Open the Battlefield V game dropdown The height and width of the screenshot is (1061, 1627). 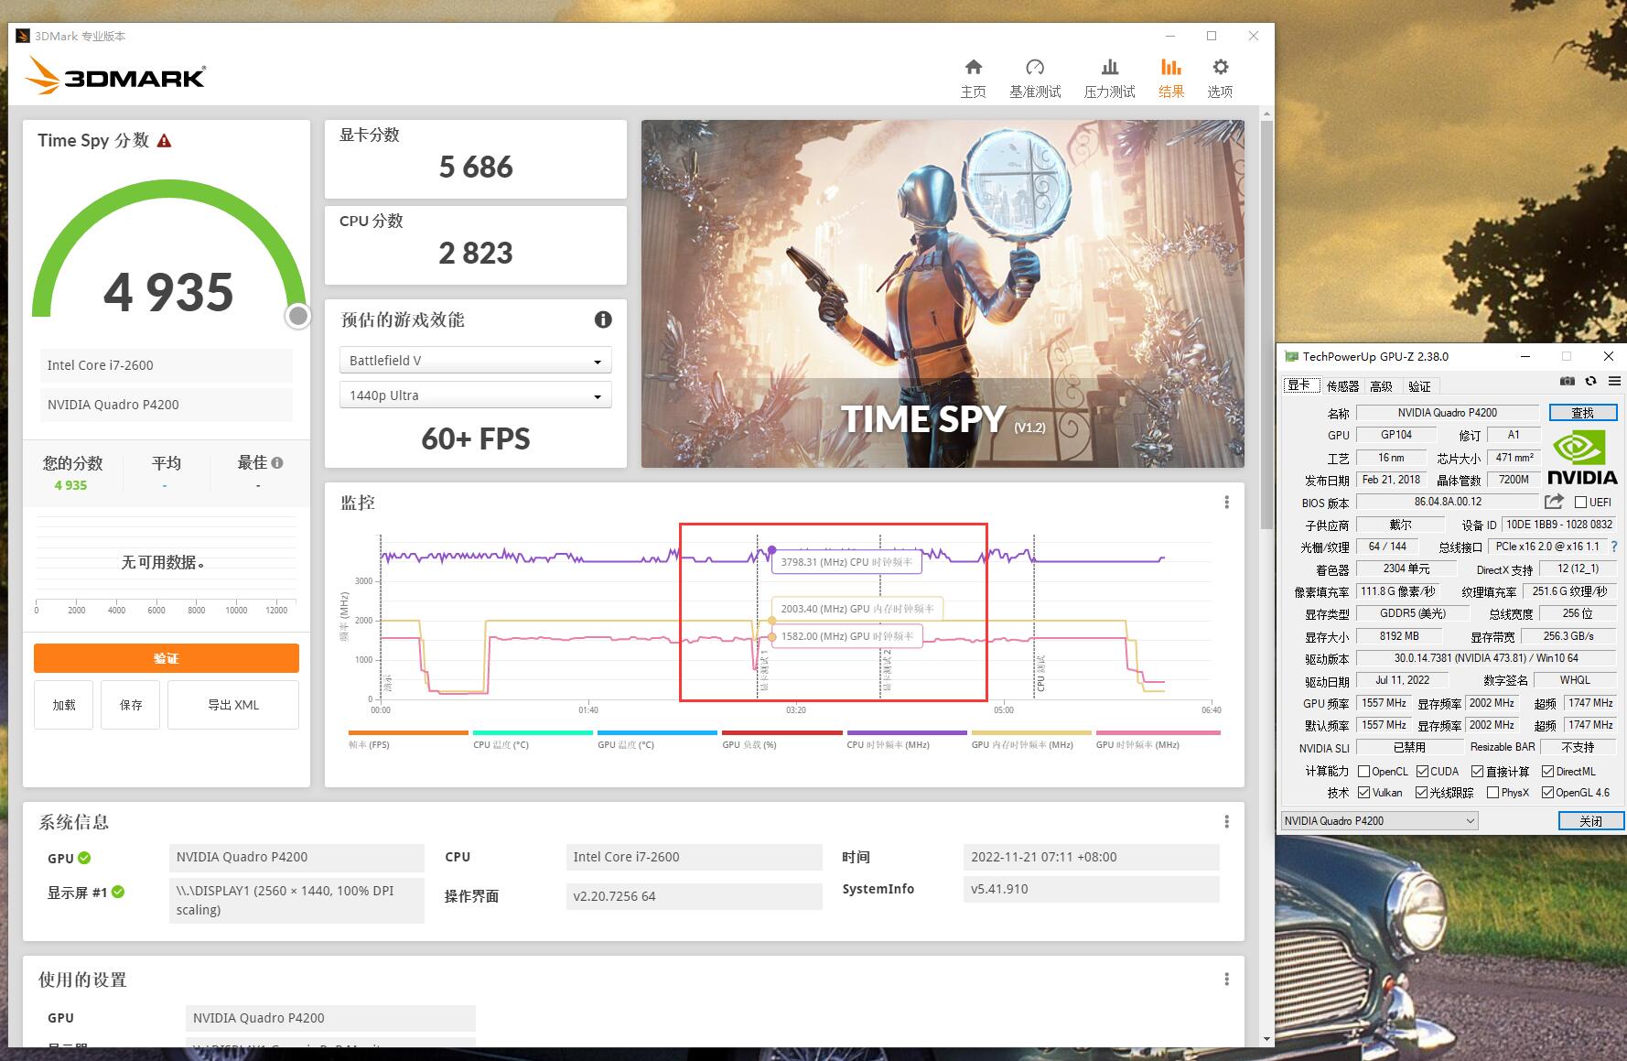pyautogui.click(x=475, y=361)
